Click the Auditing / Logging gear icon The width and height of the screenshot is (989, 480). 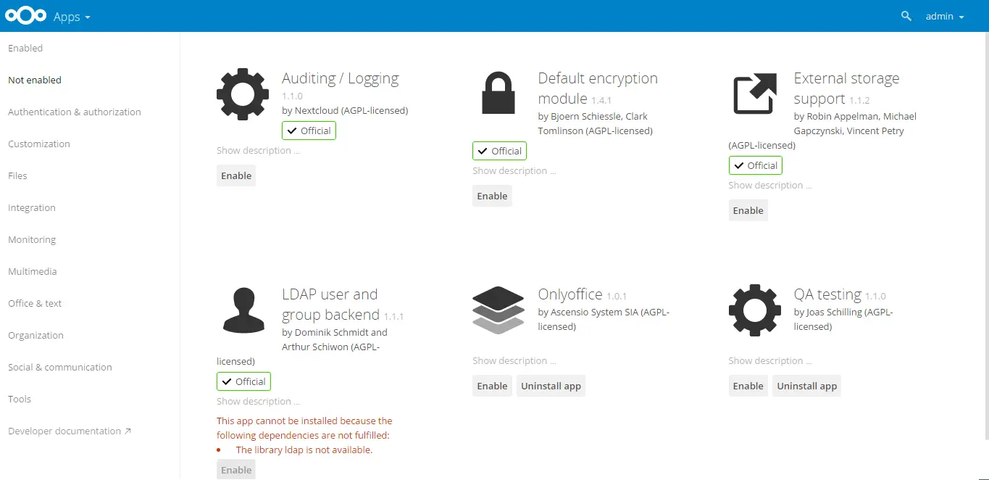pyautogui.click(x=243, y=94)
